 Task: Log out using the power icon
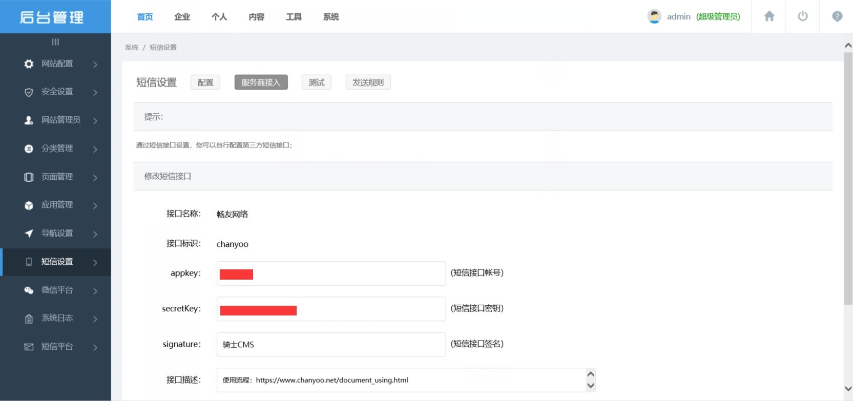[803, 16]
